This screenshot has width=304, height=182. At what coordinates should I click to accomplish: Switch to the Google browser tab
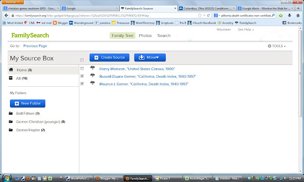[90, 9]
